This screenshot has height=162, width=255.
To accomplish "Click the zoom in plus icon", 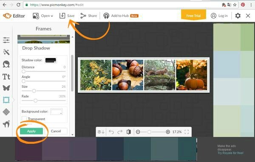I will coord(168,132).
